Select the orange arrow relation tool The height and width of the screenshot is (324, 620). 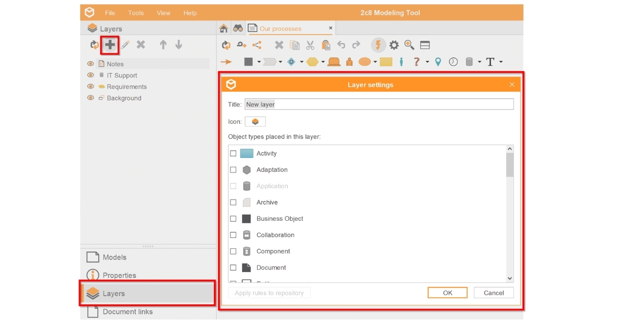226,62
